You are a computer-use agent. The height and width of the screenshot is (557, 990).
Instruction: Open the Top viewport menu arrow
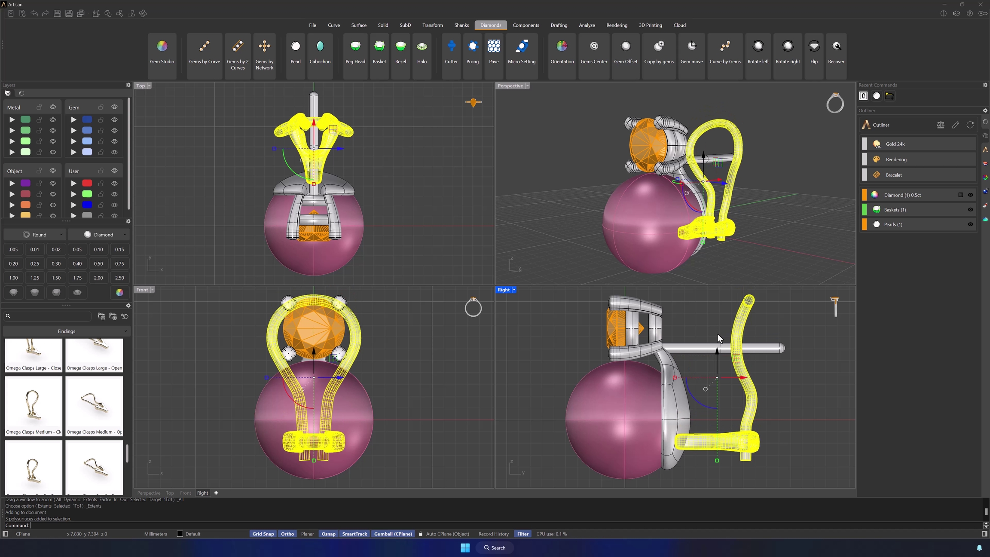(x=149, y=86)
